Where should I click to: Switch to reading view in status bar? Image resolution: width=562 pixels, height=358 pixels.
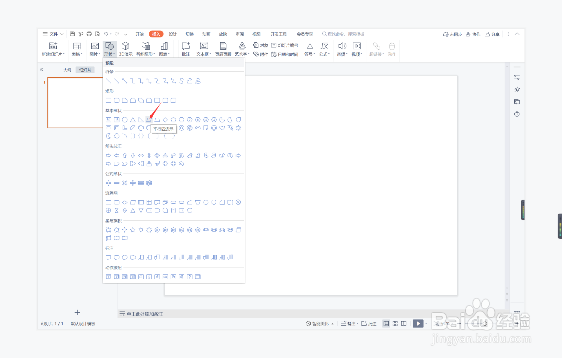point(404,324)
